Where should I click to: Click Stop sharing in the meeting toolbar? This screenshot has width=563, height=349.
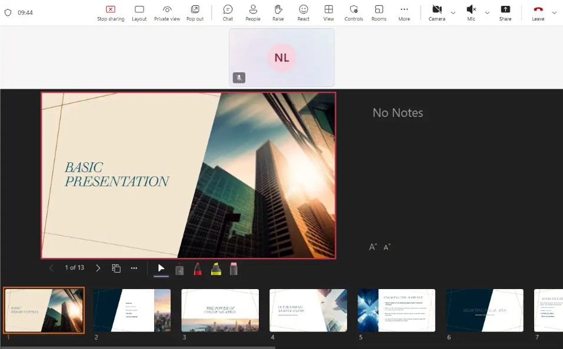(x=110, y=12)
